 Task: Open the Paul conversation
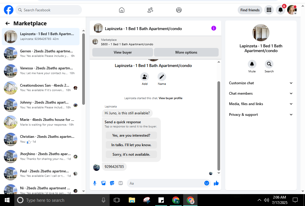coord(41,174)
